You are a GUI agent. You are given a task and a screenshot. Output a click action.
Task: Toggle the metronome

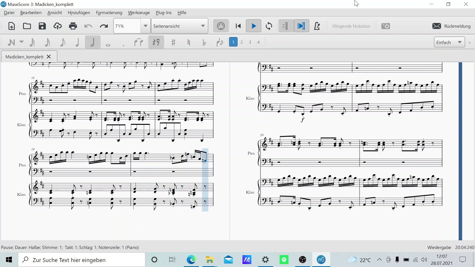[317, 26]
